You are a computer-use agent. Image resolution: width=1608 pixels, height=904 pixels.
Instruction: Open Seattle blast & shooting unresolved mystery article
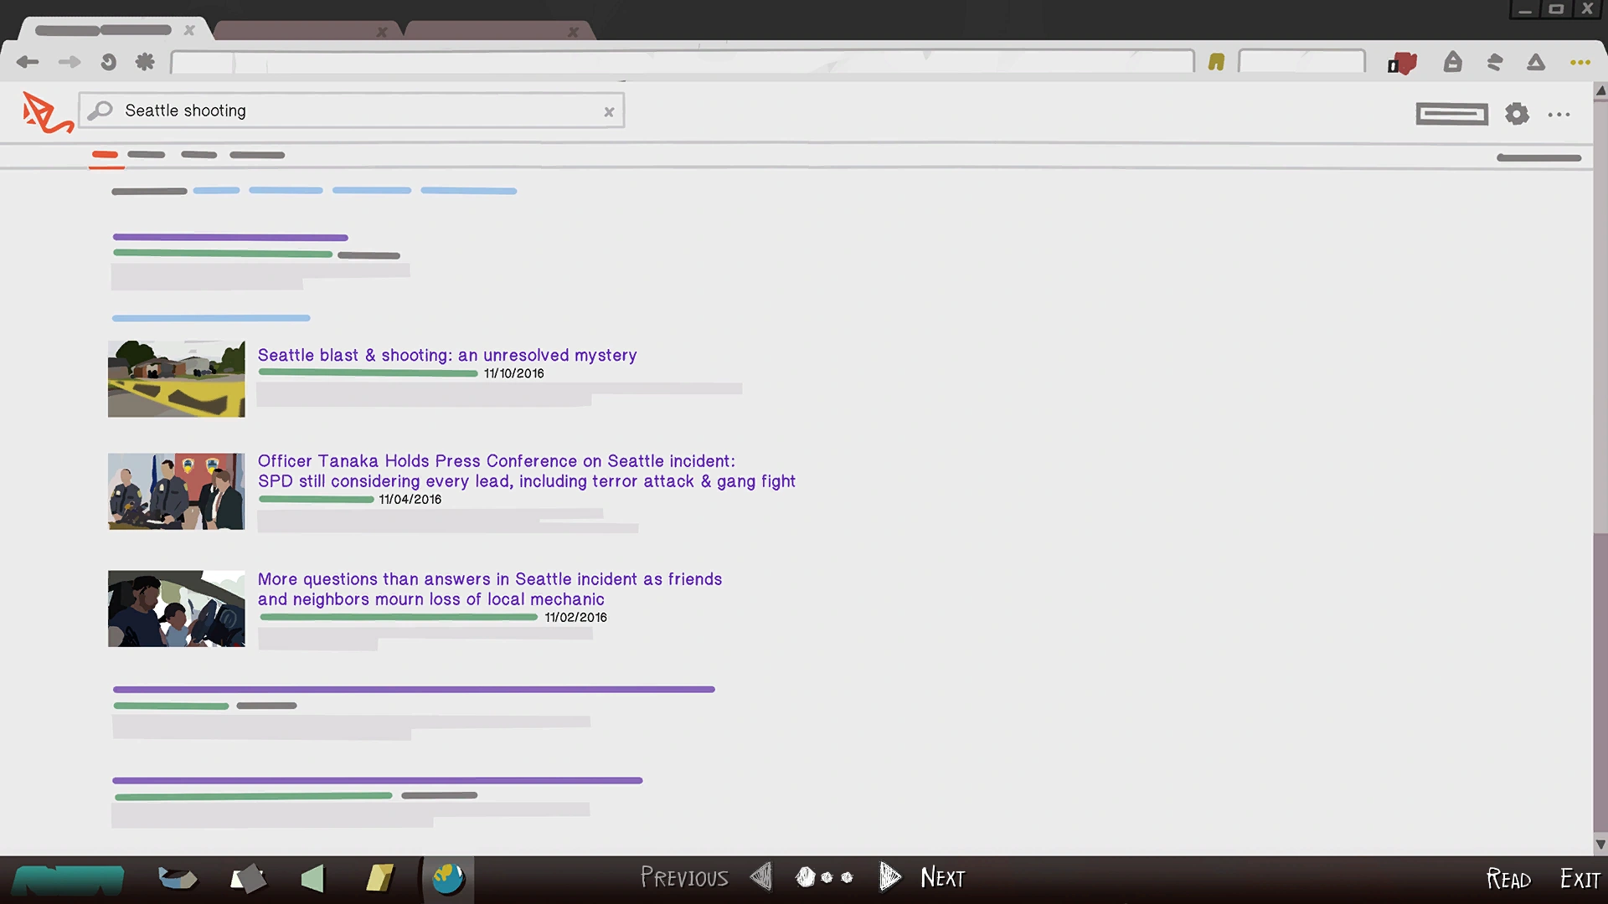tap(446, 355)
